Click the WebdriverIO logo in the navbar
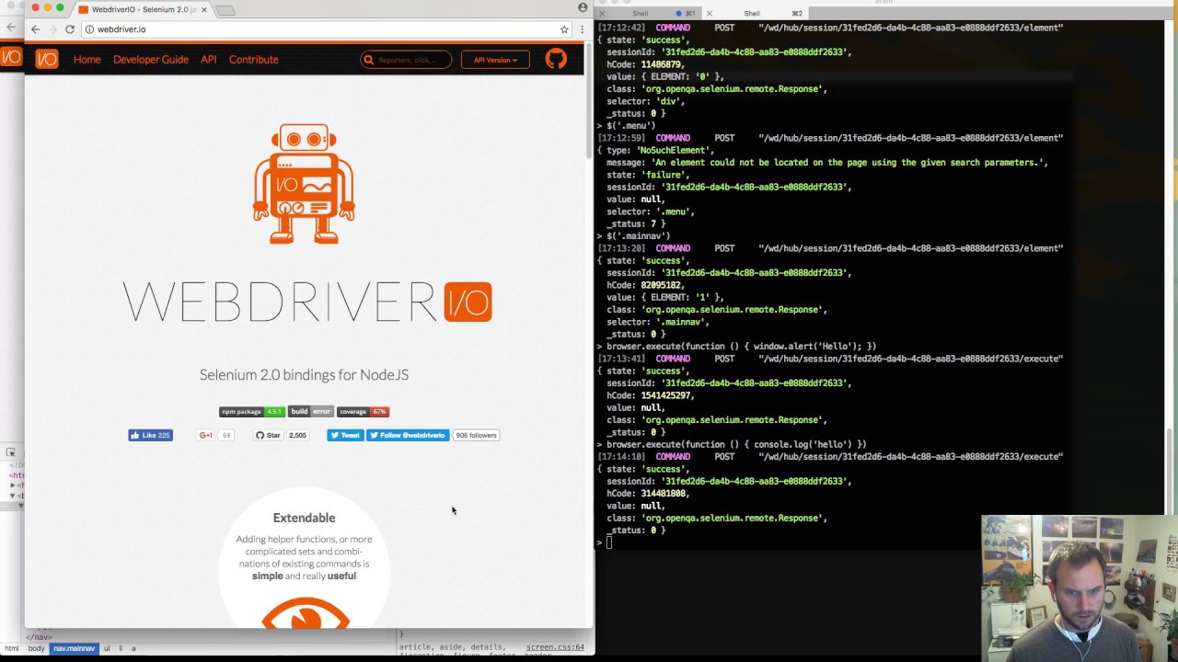This screenshot has width=1178, height=662. 46,60
